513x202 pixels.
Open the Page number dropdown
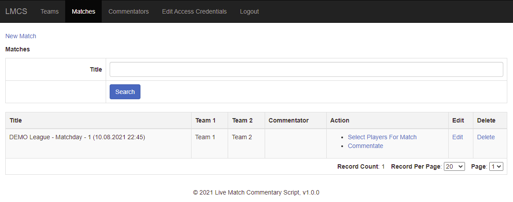(x=496, y=166)
